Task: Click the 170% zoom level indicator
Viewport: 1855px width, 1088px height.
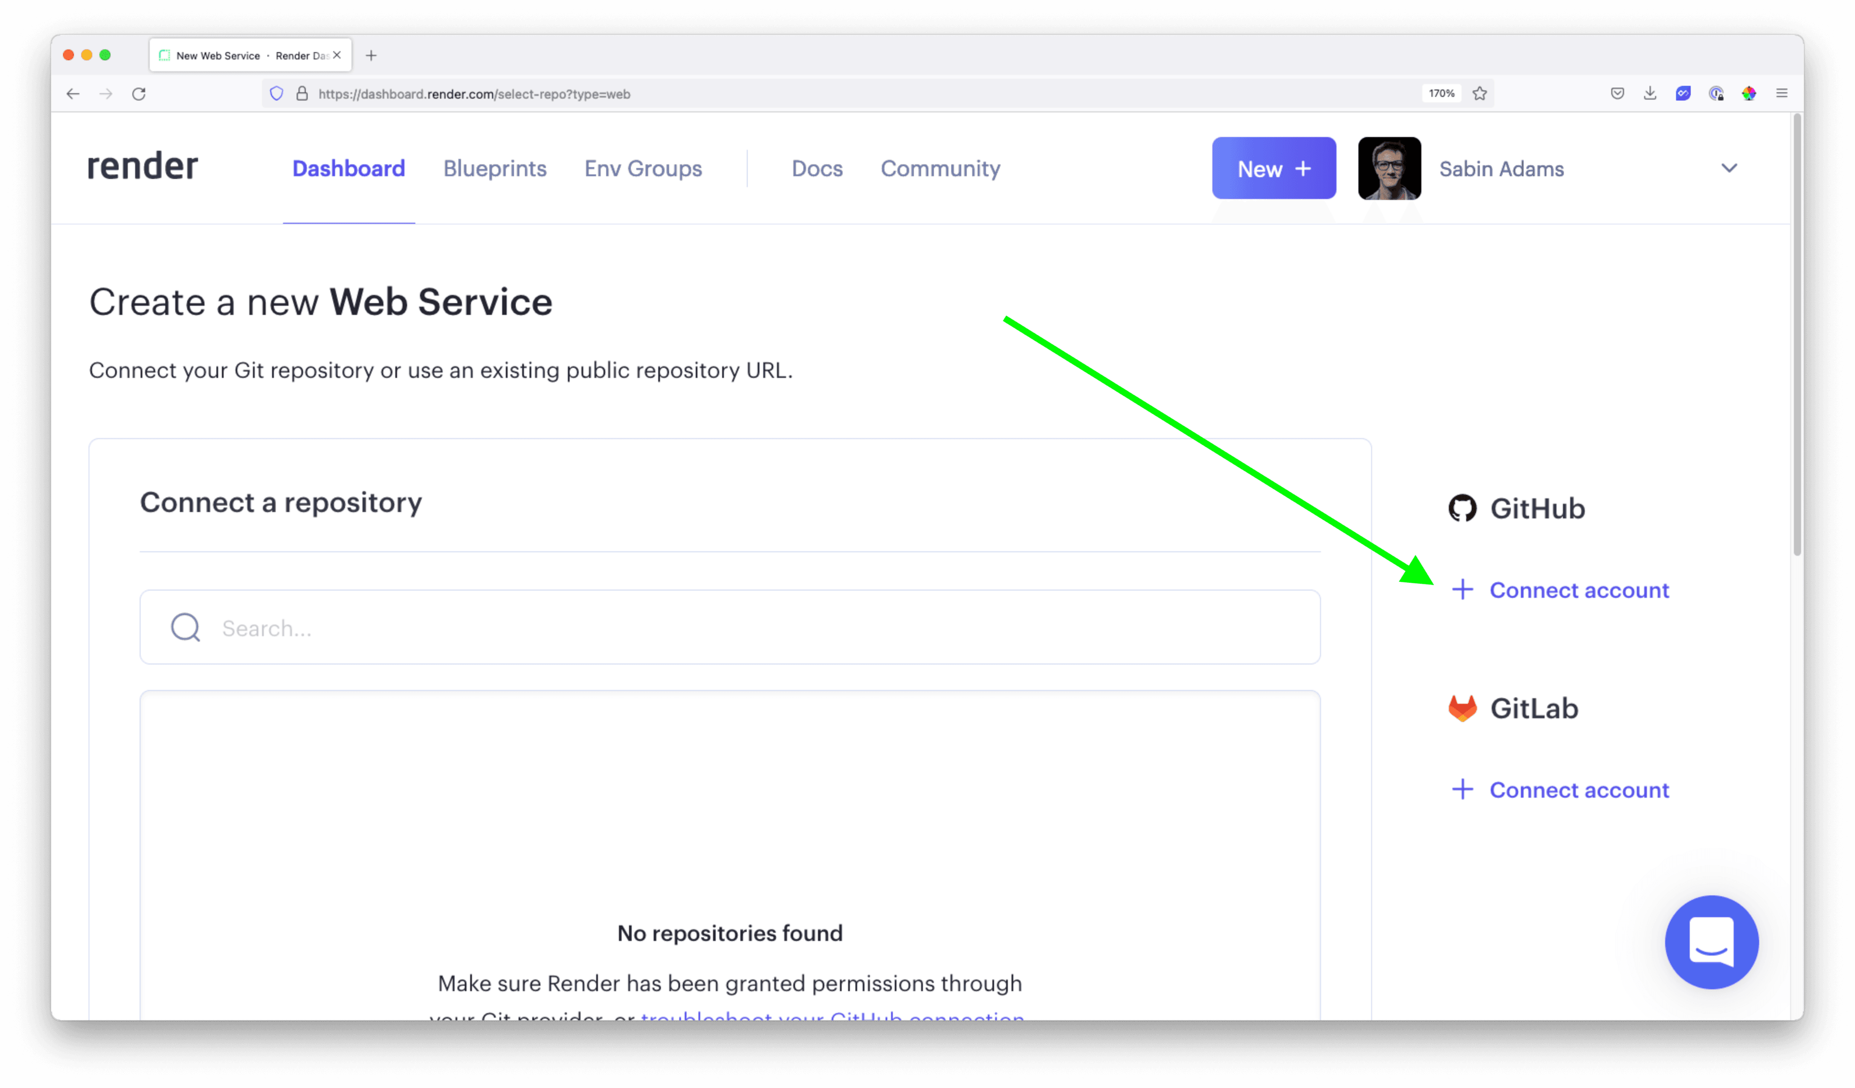Action: 1441,93
